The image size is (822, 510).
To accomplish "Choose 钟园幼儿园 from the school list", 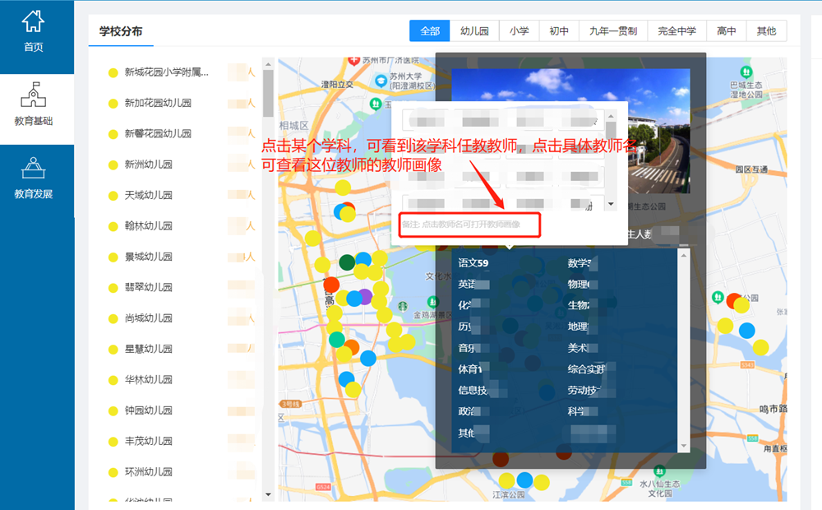I will pyautogui.click(x=149, y=410).
